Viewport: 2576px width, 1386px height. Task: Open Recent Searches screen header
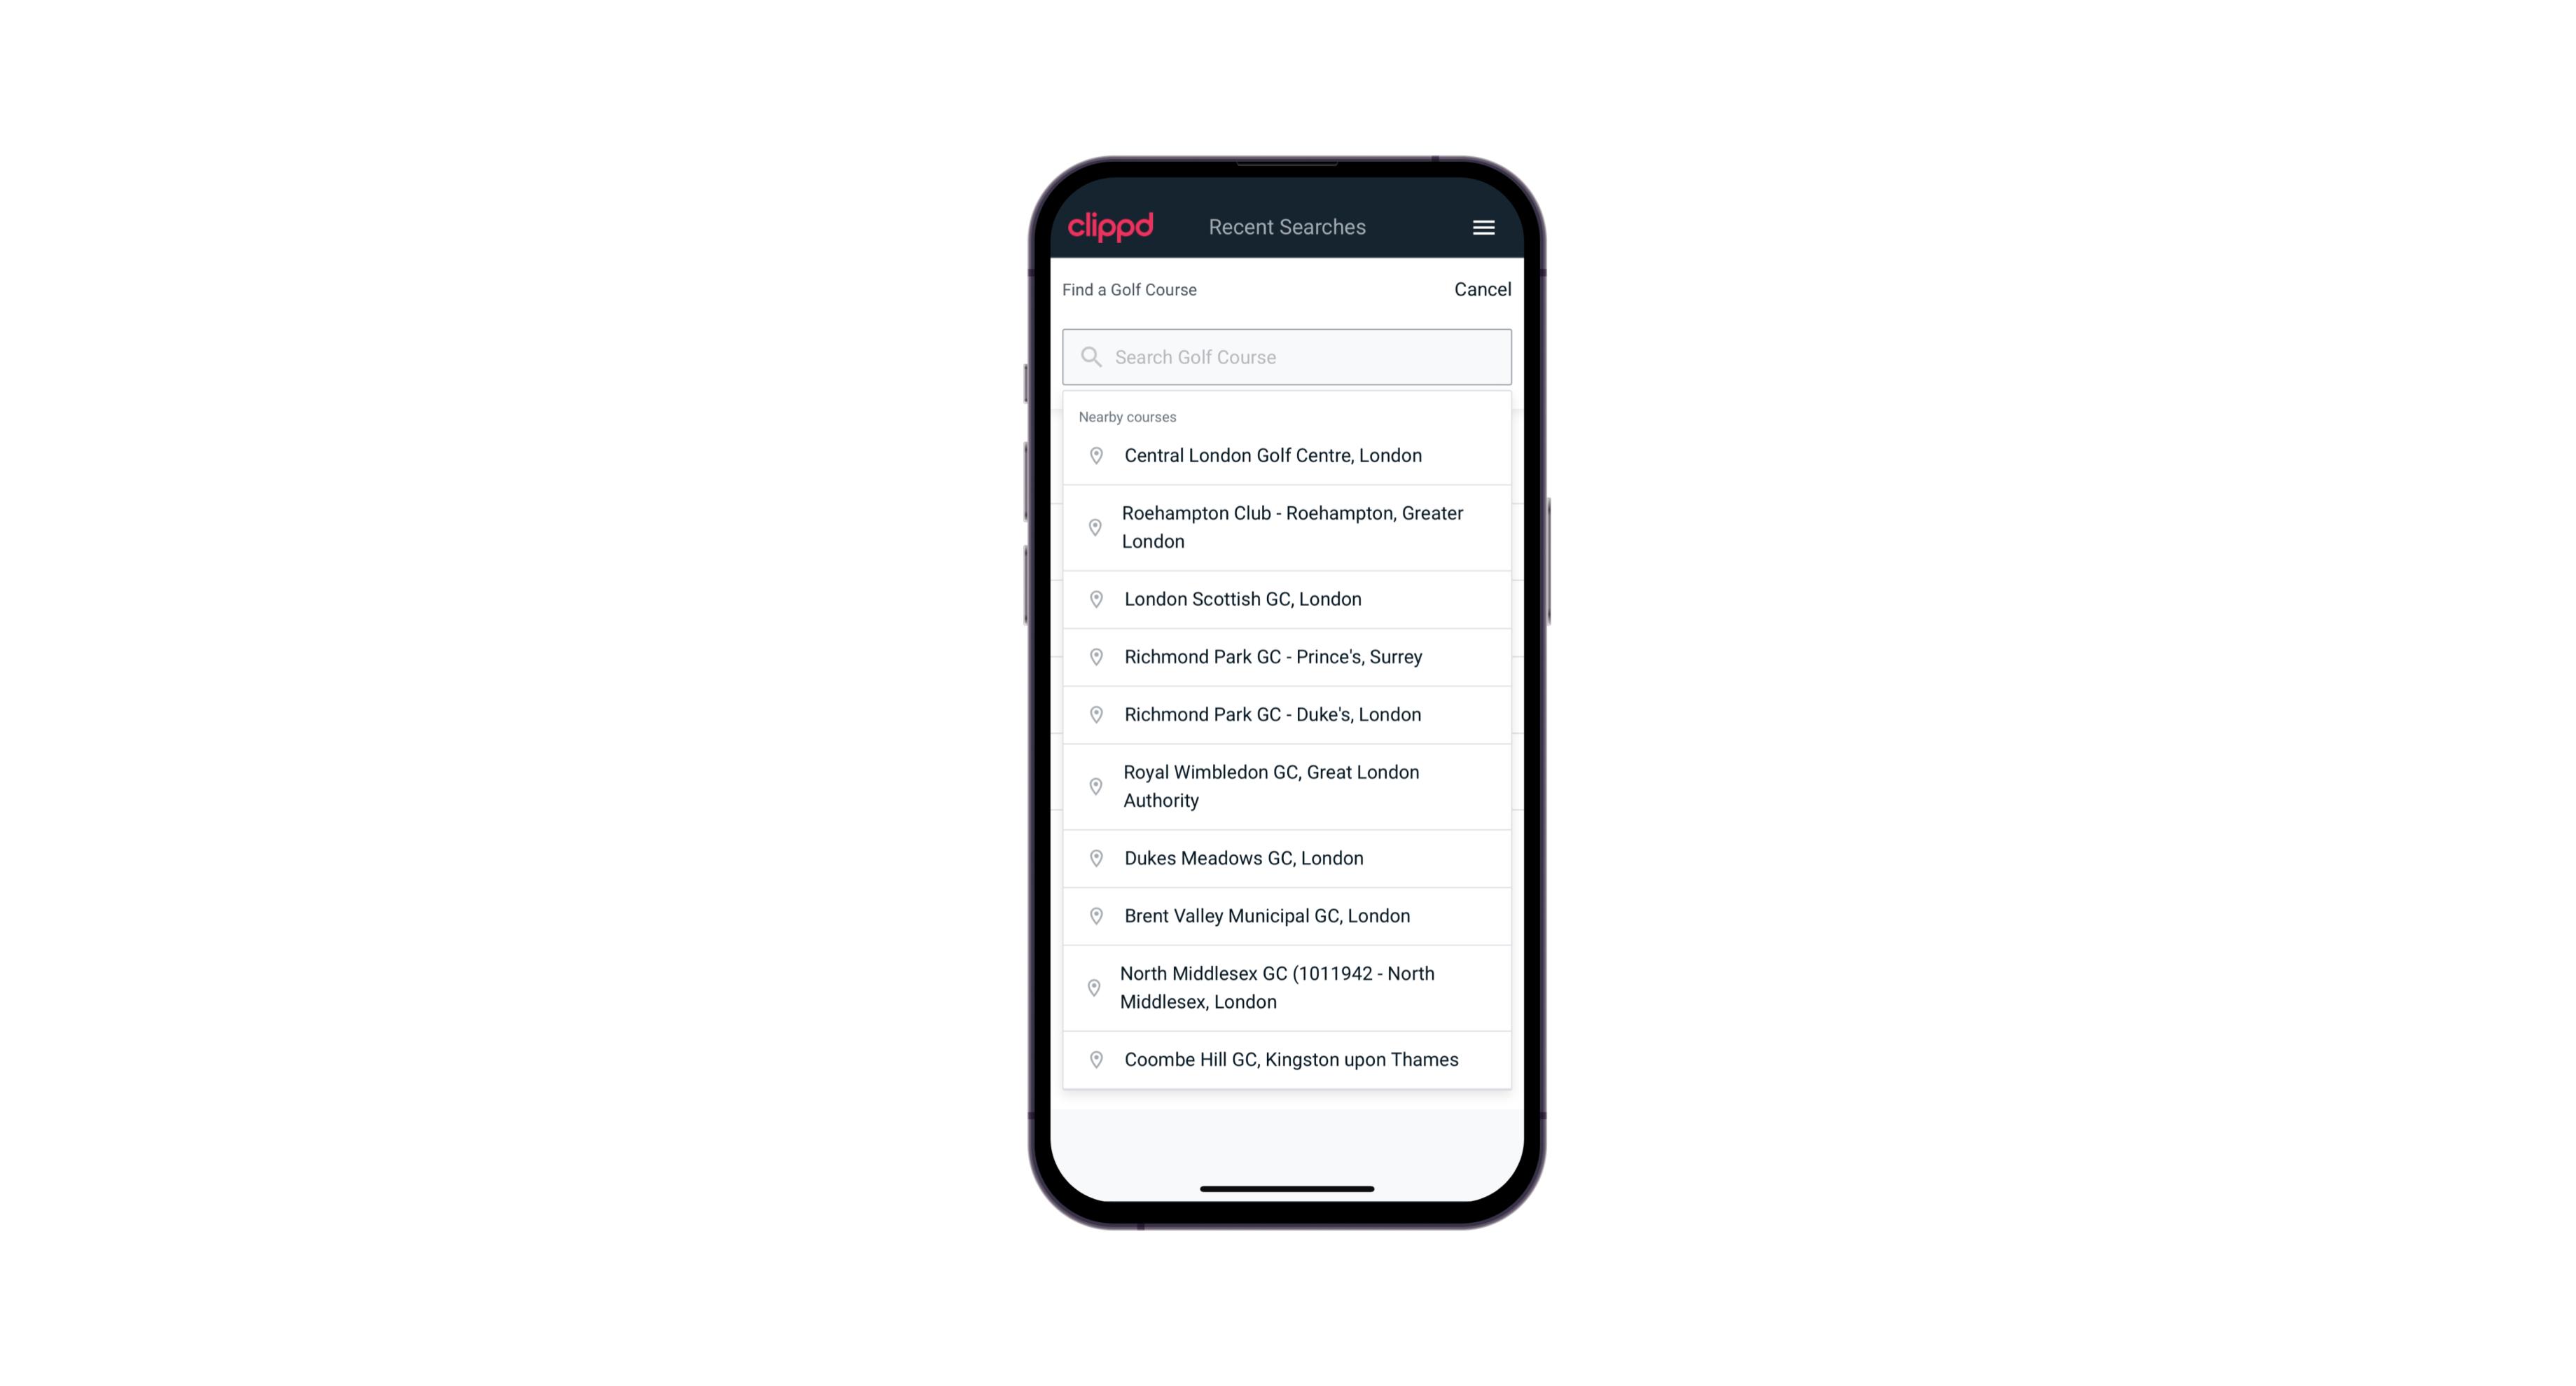[1287, 227]
